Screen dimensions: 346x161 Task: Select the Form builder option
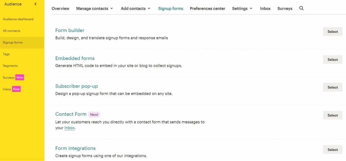coord(332,32)
